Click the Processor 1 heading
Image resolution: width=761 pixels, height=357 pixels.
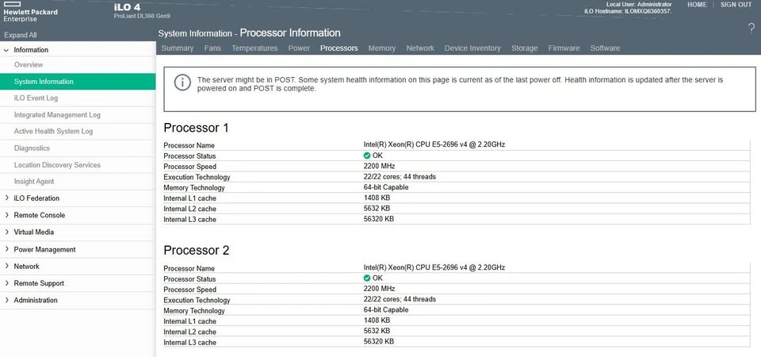pyautogui.click(x=196, y=128)
